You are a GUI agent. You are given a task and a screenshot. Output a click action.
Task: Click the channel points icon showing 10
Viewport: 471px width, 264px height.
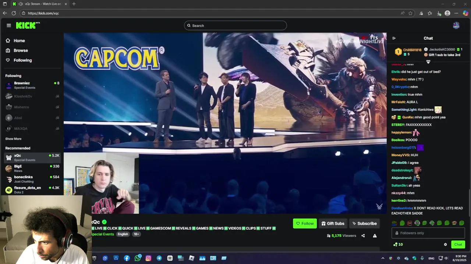tap(398, 245)
